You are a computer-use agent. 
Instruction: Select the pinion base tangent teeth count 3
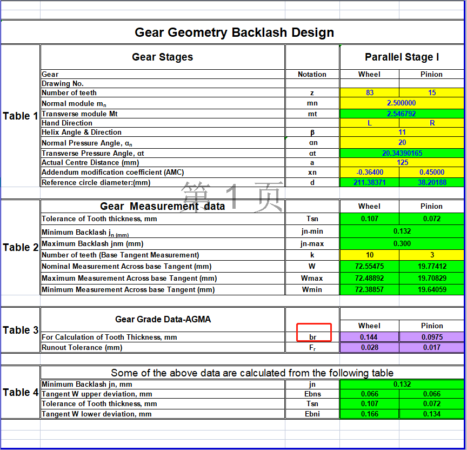click(x=431, y=255)
